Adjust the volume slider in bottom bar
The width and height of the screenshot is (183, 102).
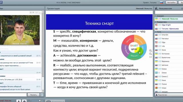pyautogui.click(x=37, y=101)
